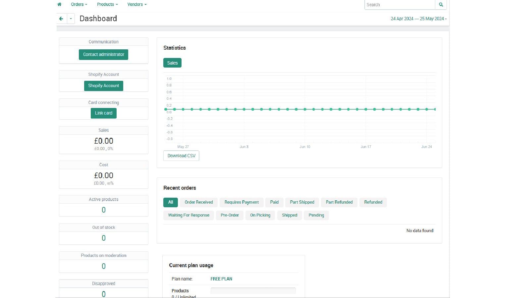Filter recent orders by Paid
Screen dimensions: 530x298
coord(274,202)
